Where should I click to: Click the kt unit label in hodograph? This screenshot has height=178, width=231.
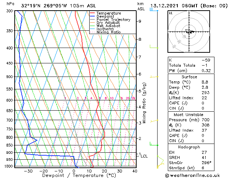click(171, 13)
